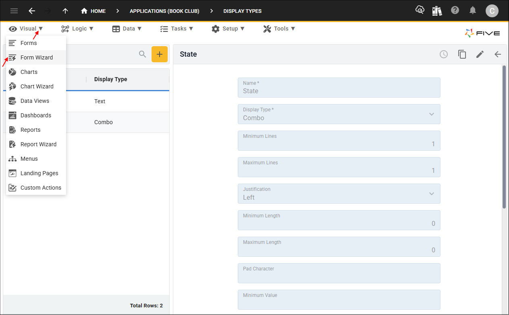
Task: Click the FIVE logo
Action: tap(482, 33)
